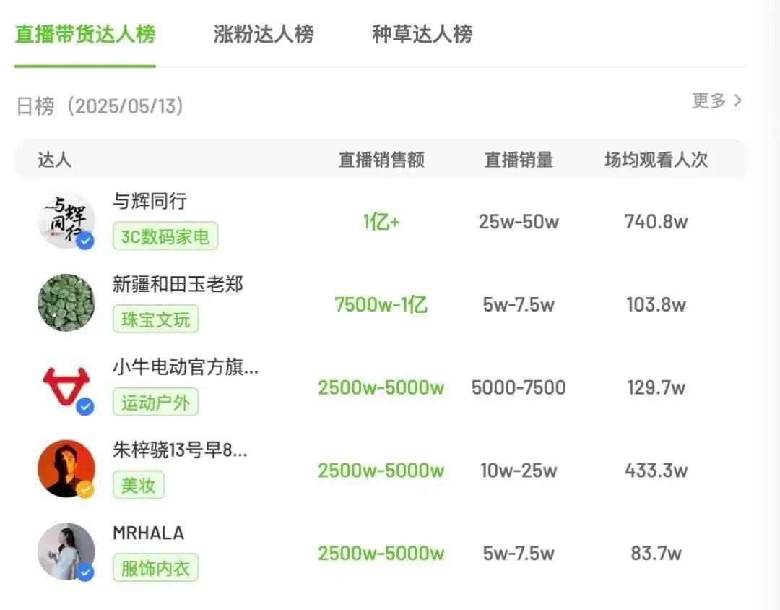Select the 美妆 category tag
The width and height of the screenshot is (780, 610).
(138, 485)
